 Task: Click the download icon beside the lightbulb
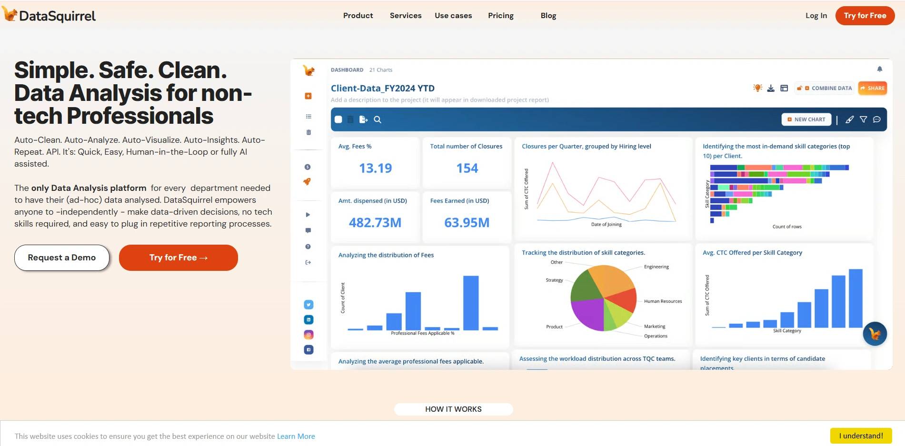[x=771, y=88]
